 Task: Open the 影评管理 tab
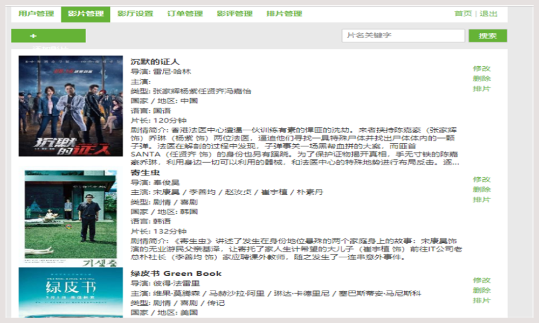(x=234, y=14)
